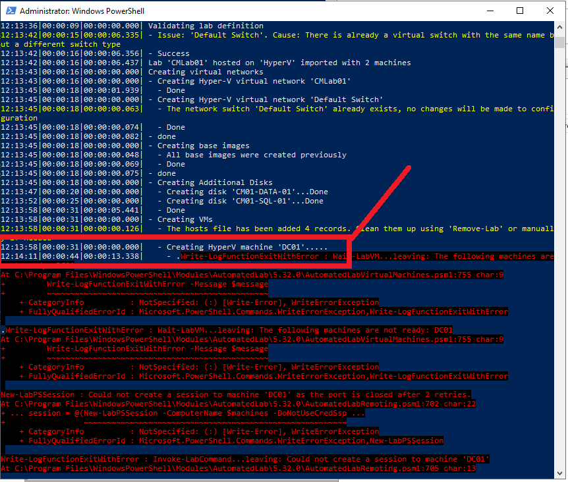Image resolution: width=568 pixels, height=482 pixels.
Task: Maximize the PowerShell window
Action: 520,11
